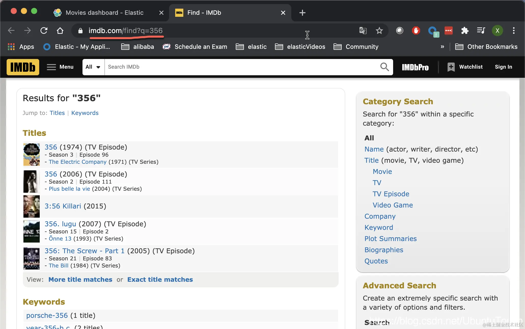Open The Electric Company series link
525x329 pixels.
point(77,162)
